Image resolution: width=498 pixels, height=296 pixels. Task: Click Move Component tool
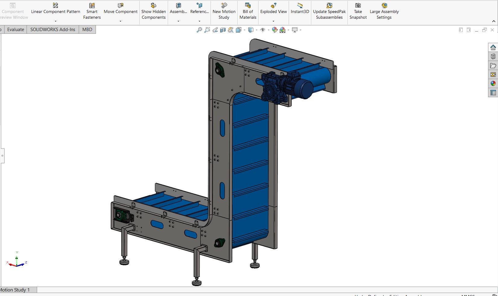point(121,8)
